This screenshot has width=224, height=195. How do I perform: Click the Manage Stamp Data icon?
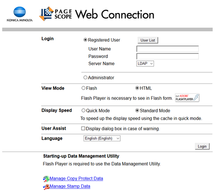46,187
